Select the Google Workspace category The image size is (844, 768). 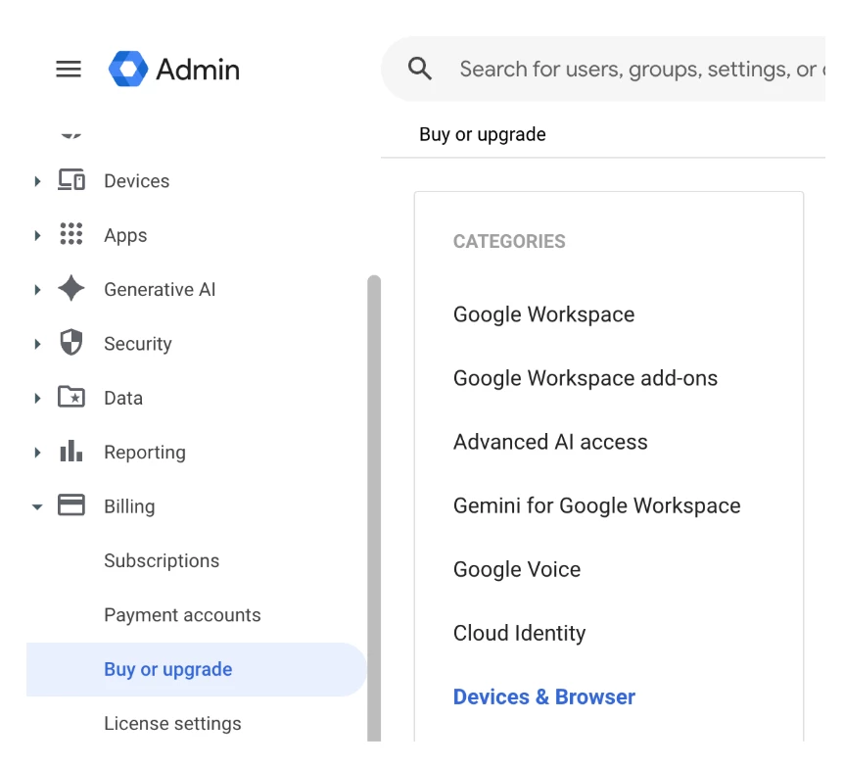click(x=543, y=314)
